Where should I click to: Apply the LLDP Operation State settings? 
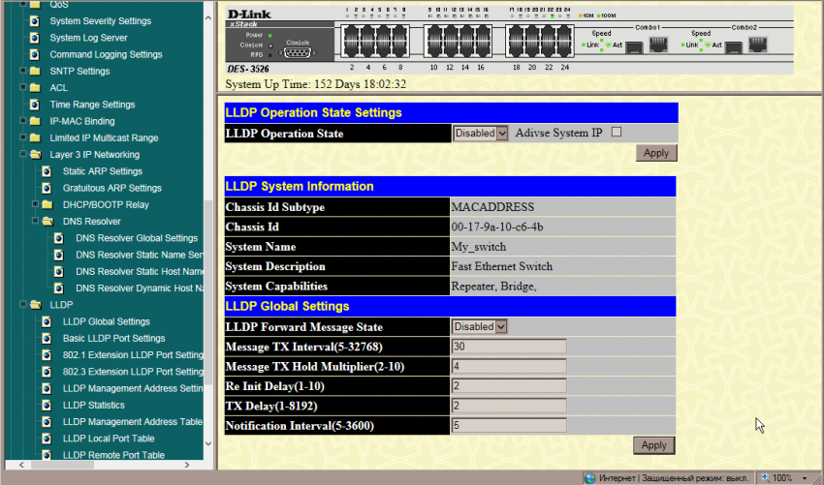[x=656, y=153]
